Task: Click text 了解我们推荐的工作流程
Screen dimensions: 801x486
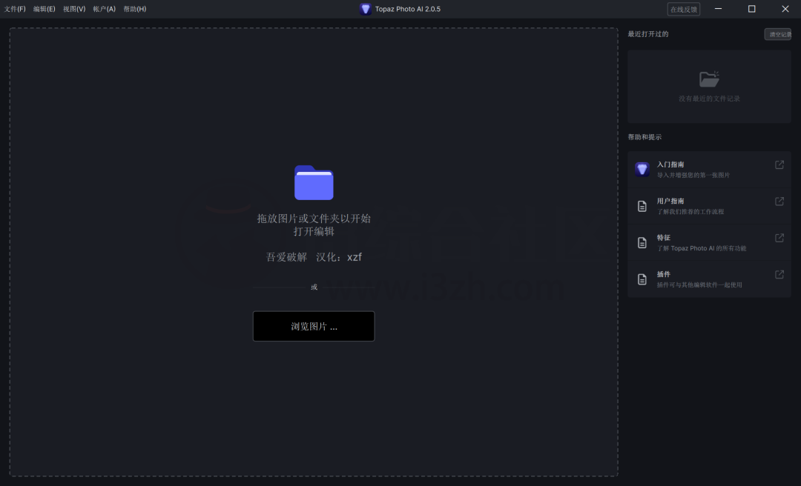Action: coord(690,212)
